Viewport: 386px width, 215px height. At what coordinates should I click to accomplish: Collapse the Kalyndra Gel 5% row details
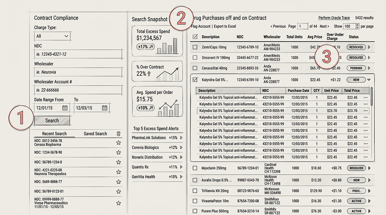pos(369,80)
